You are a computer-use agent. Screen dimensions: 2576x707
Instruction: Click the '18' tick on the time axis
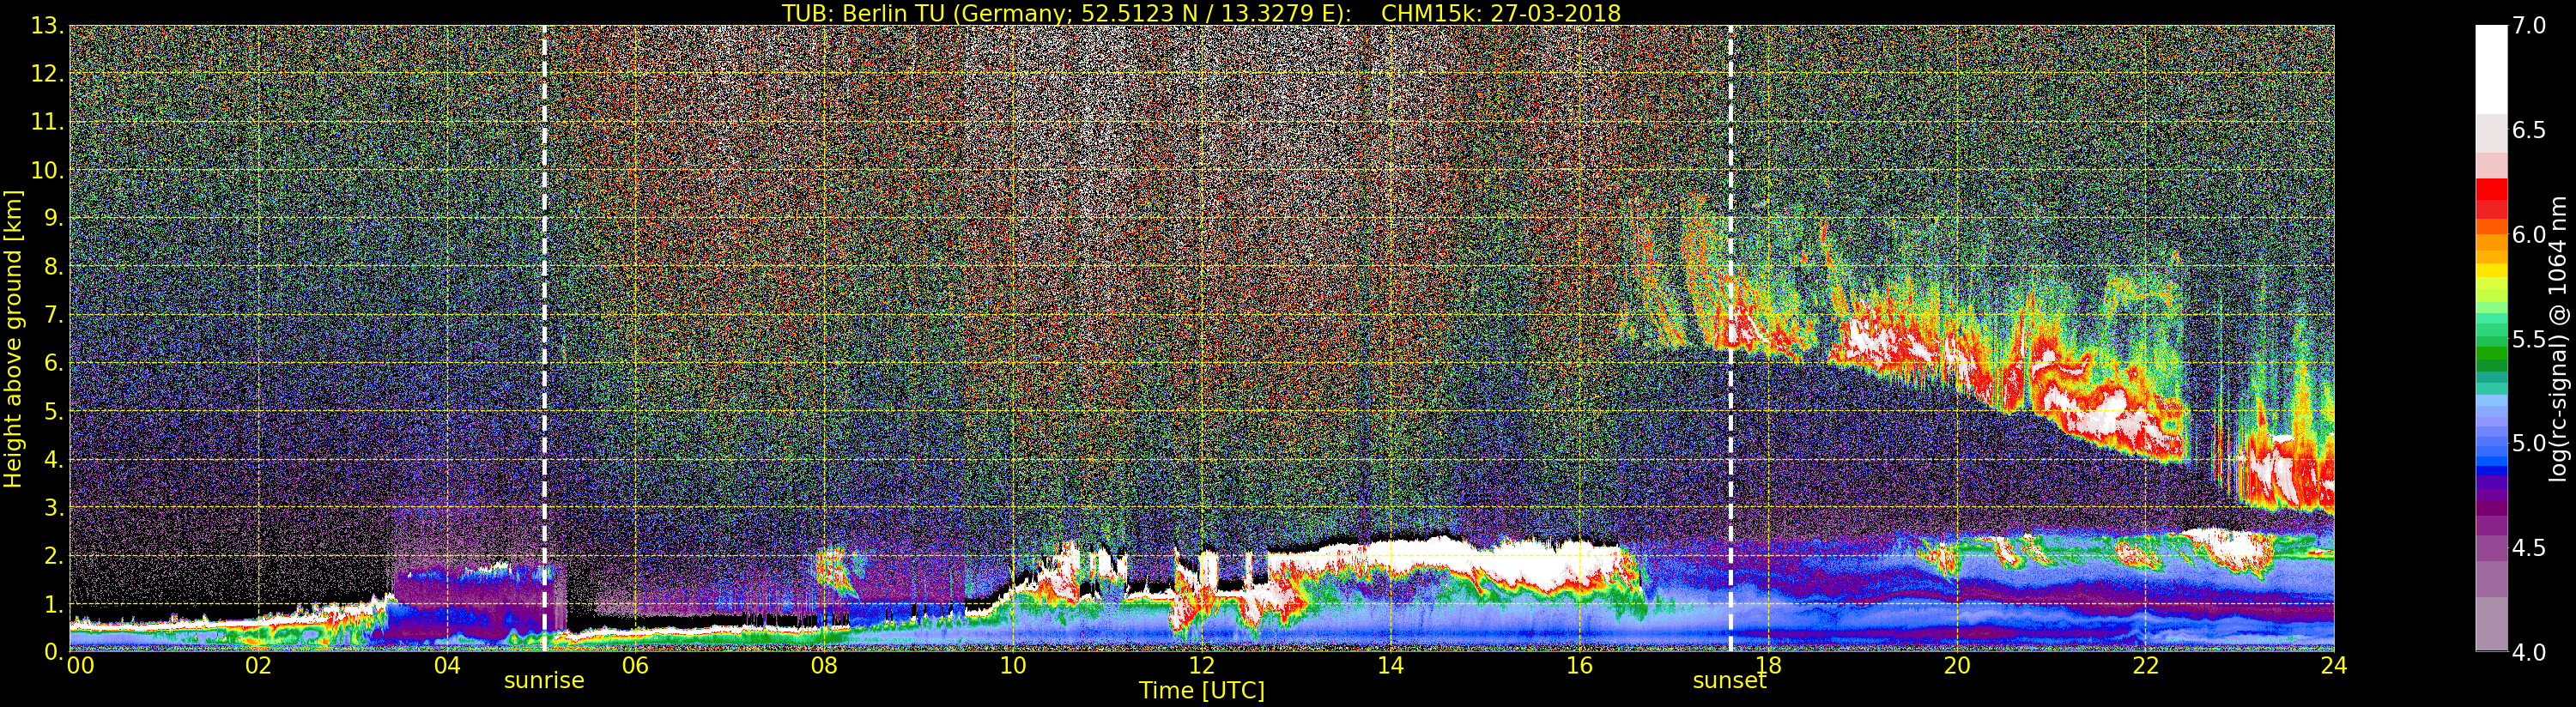[x=1769, y=666]
